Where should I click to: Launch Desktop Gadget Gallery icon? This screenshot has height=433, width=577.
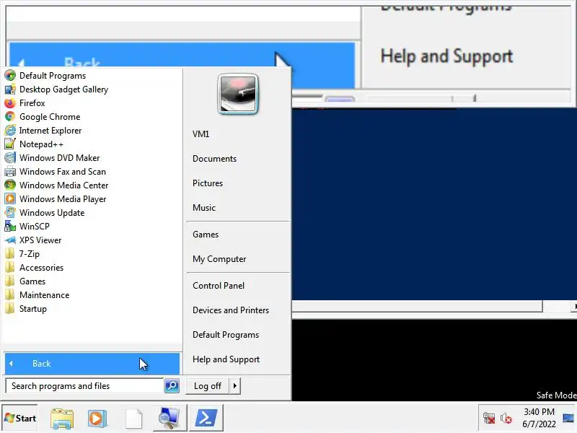[x=10, y=89]
